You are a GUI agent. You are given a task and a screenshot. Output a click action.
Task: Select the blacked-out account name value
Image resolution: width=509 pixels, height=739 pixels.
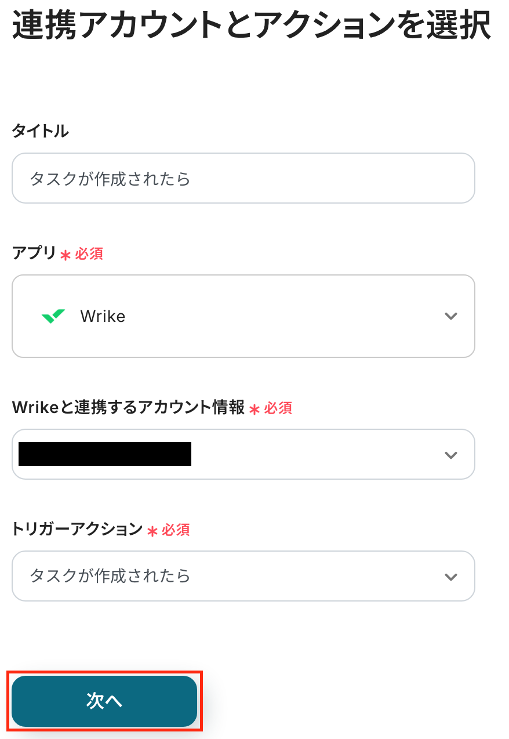(x=105, y=454)
